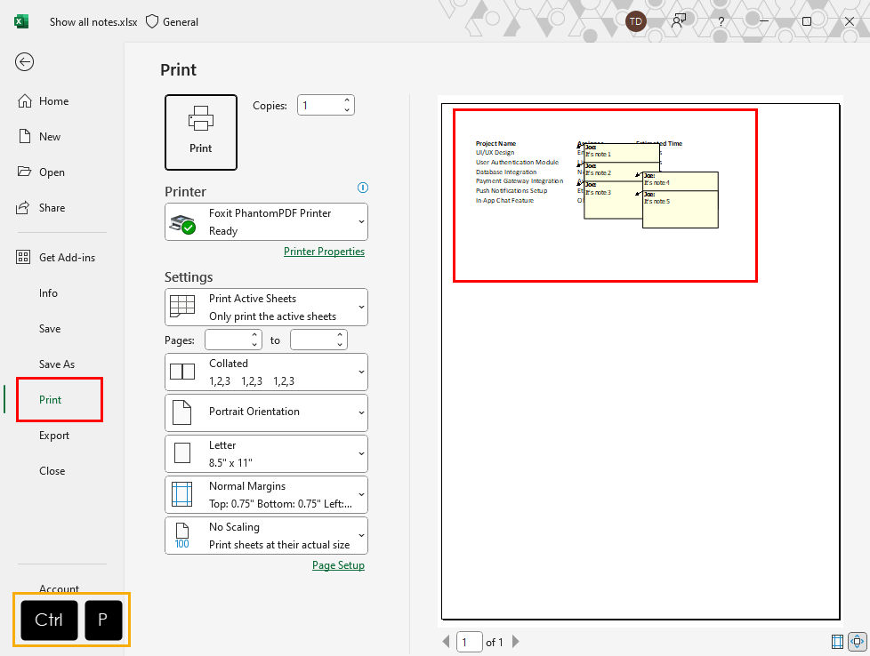Open Printer Properties link
870x656 pixels.
click(x=324, y=252)
